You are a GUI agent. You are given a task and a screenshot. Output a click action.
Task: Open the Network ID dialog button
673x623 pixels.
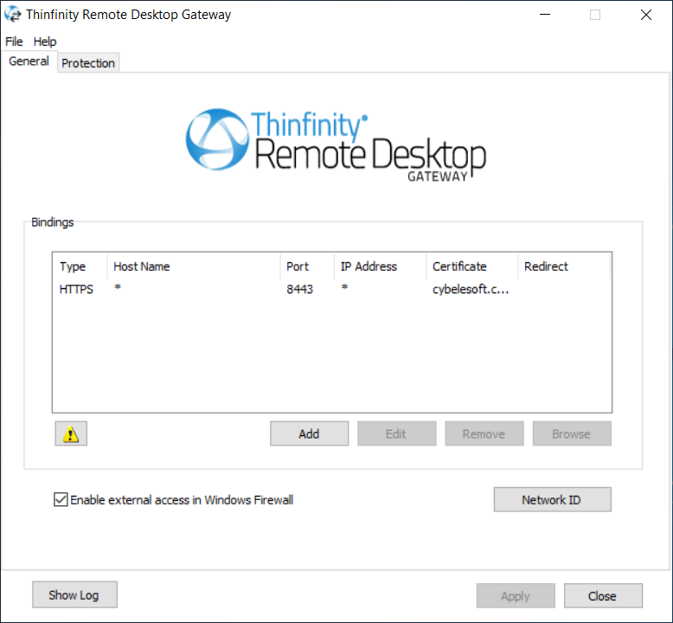[x=553, y=499]
